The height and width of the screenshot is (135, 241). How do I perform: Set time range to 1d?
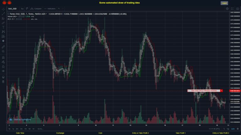(x=33, y=129)
